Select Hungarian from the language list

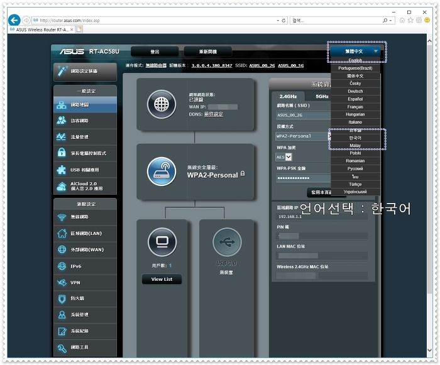click(355, 114)
